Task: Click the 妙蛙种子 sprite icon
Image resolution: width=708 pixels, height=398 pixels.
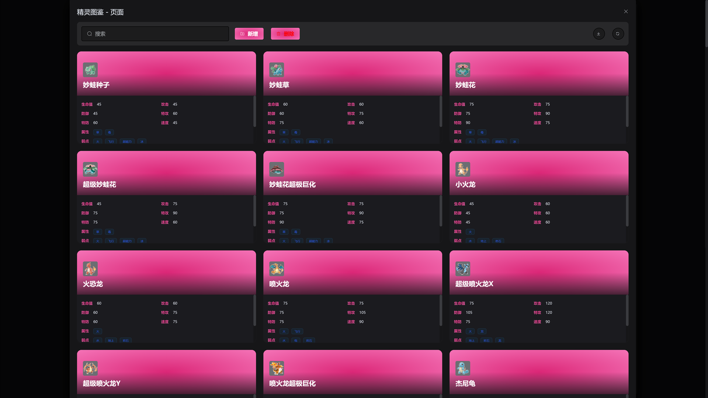Action: 90,70
